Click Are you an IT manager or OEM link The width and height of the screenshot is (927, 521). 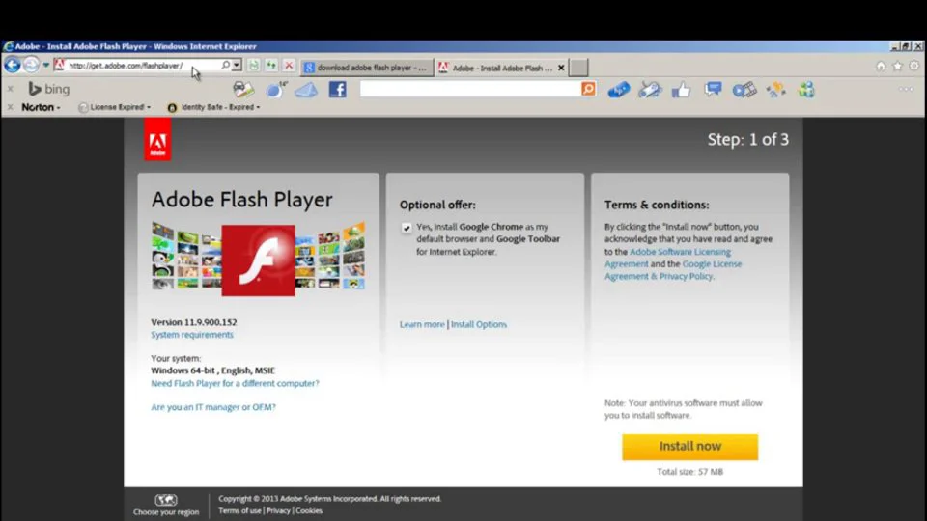[x=213, y=406]
